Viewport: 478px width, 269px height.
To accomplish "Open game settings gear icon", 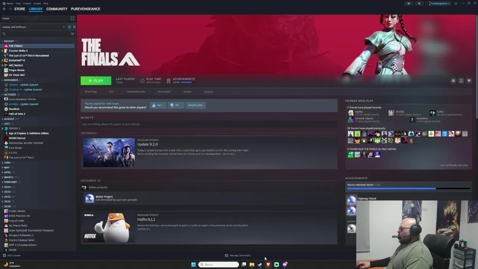I will 453,81.
